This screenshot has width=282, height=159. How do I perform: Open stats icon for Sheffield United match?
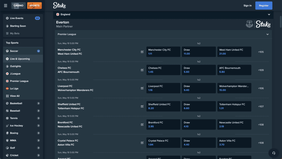click(142, 106)
